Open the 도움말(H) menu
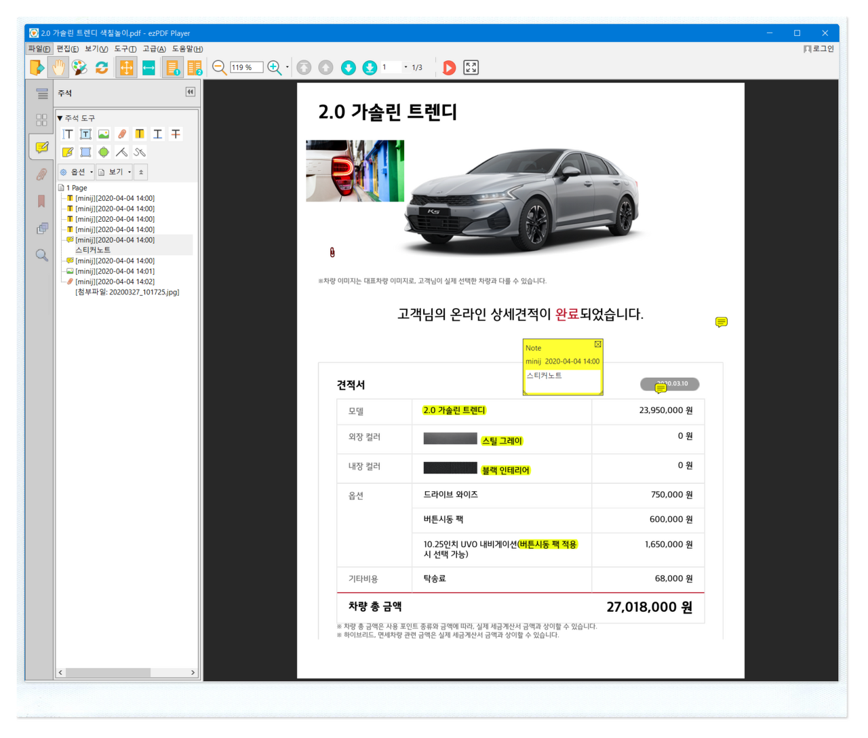Image resolution: width=868 pixels, height=738 pixels. pyautogui.click(x=188, y=49)
